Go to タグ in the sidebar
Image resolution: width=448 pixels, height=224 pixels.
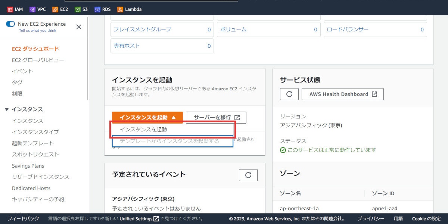tap(17, 83)
